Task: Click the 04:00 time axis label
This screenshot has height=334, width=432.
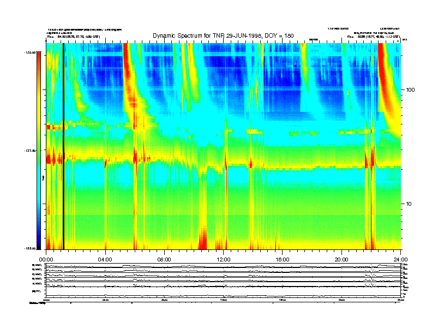Action: (x=105, y=260)
